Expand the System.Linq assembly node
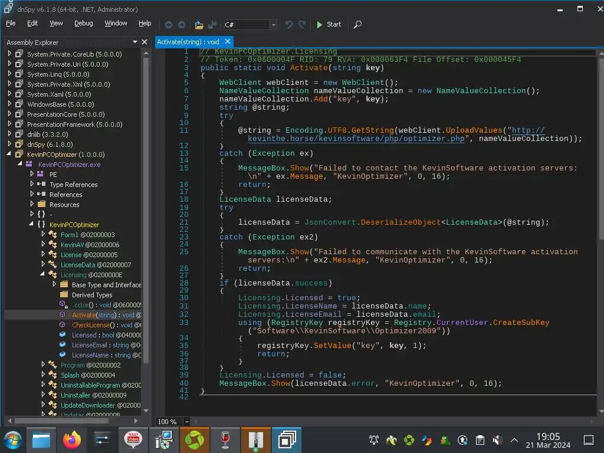 click(9, 74)
